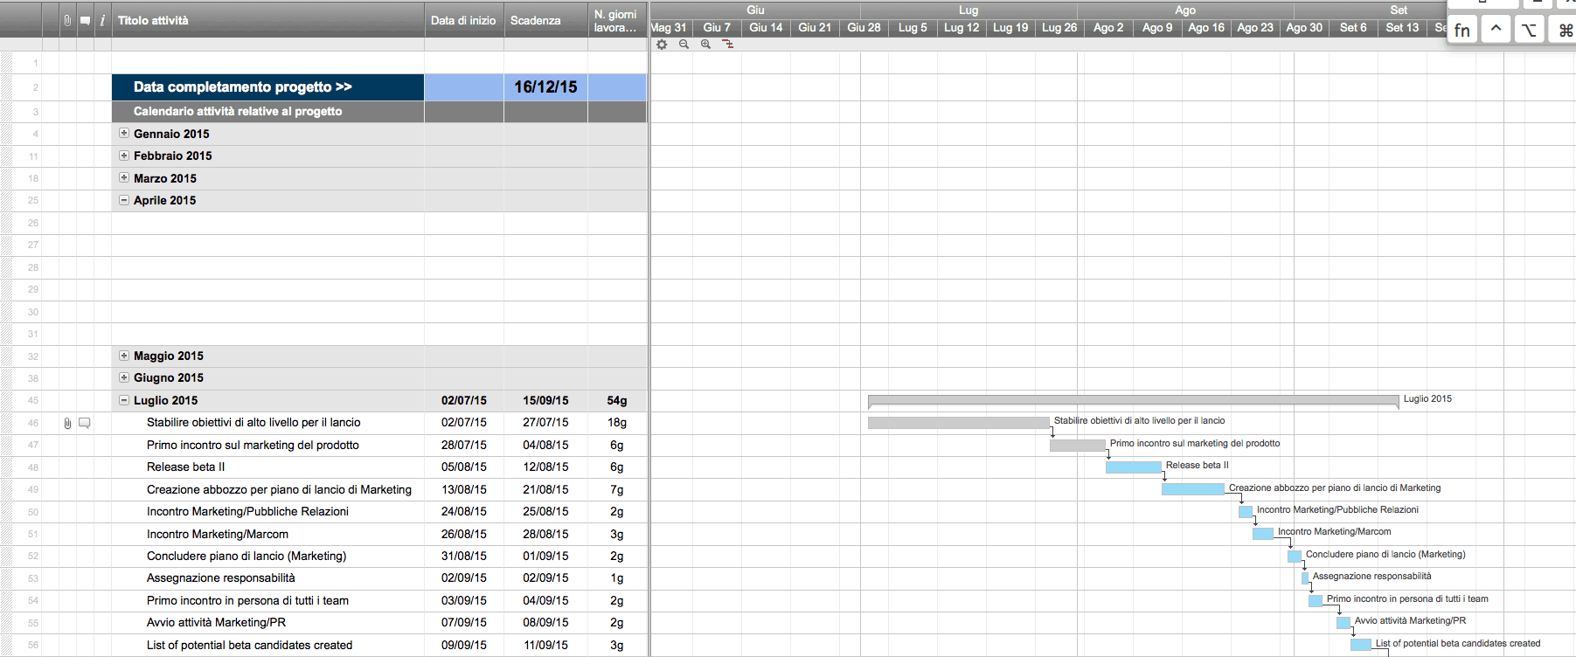Viewport: 1576px width, 657px height.
Task: Select Creazione abbozzo blue Gantt bar
Action: point(1193,489)
